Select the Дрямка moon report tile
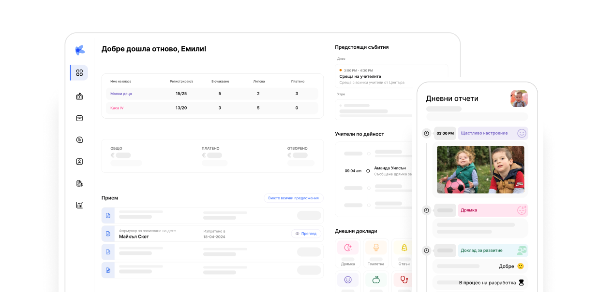 [x=348, y=253]
